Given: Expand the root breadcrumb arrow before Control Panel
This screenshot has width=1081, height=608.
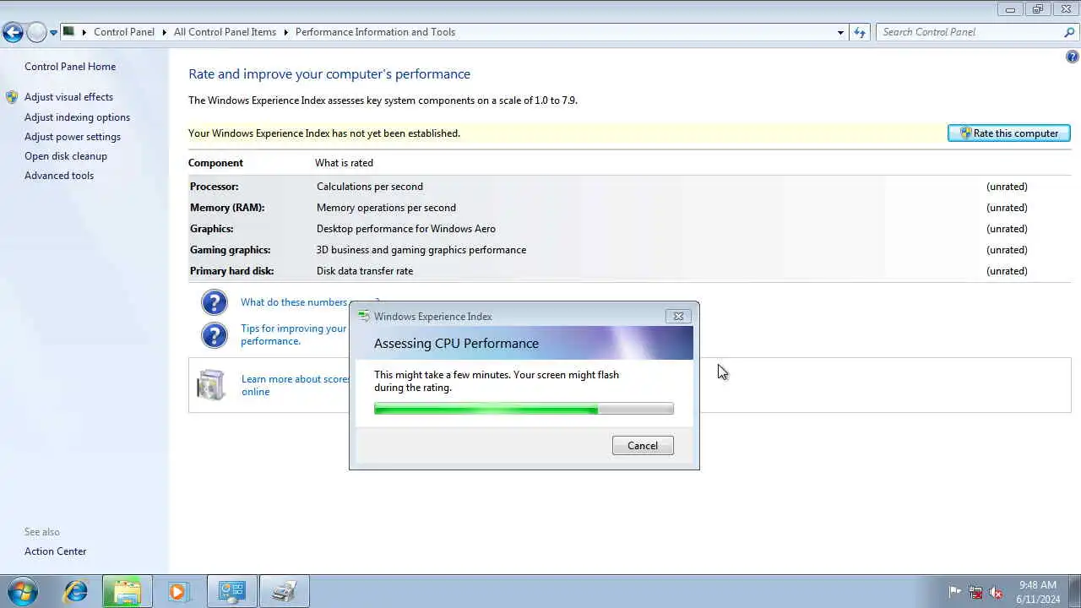Looking at the screenshot, I should 84,32.
